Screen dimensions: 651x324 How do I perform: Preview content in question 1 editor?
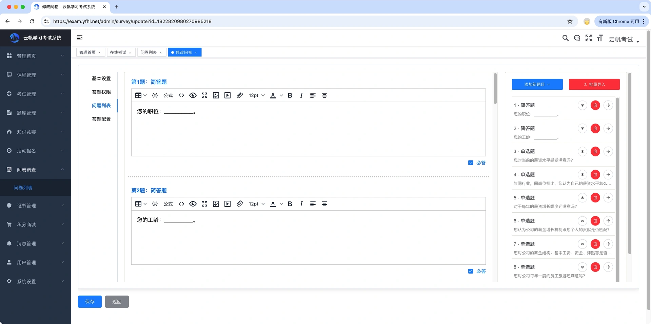point(193,95)
